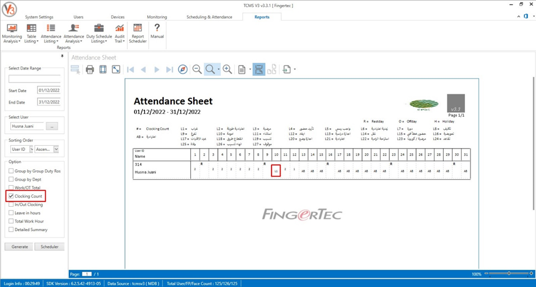Open Scheduling & Attendance tab
The image size is (536, 287).
[x=209, y=17]
